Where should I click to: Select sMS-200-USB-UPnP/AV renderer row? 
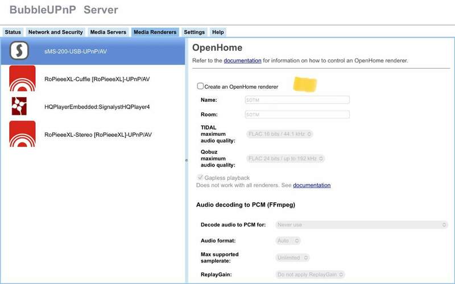[x=93, y=51]
